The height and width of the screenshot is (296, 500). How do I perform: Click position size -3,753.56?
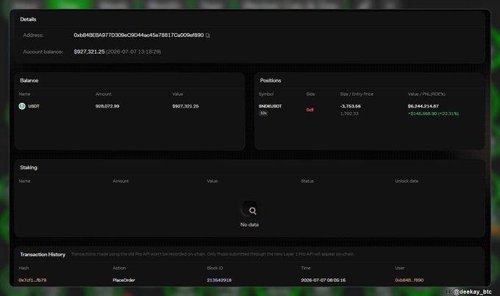[351, 106]
